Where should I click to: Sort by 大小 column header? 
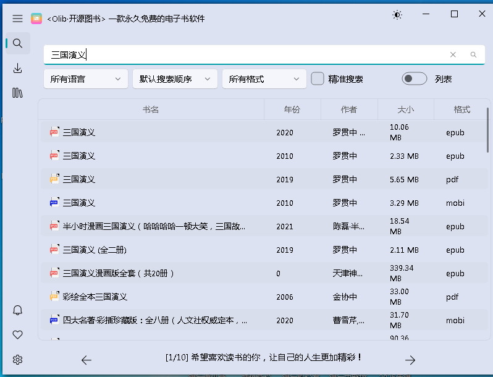(406, 109)
